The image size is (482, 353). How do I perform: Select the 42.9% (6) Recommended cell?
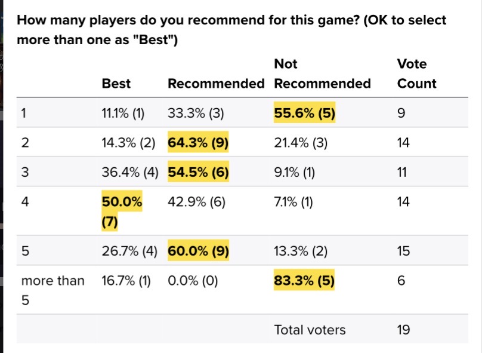(x=196, y=202)
